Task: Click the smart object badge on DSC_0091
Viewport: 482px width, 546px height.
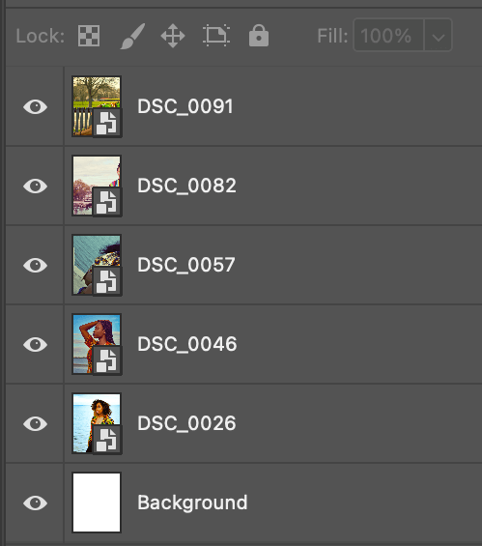Action: pyautogui.click(x=107, y=123)
